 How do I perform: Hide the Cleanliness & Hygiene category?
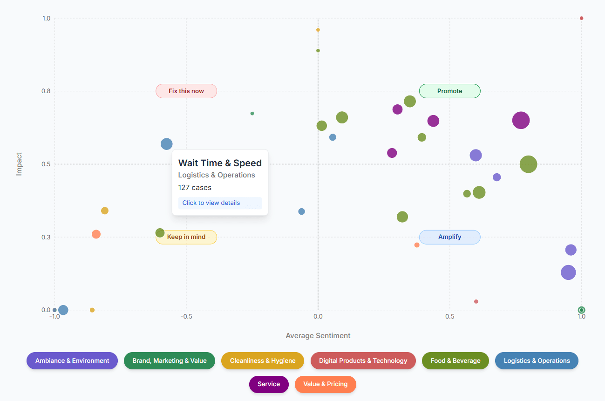[x=262, y=360]
